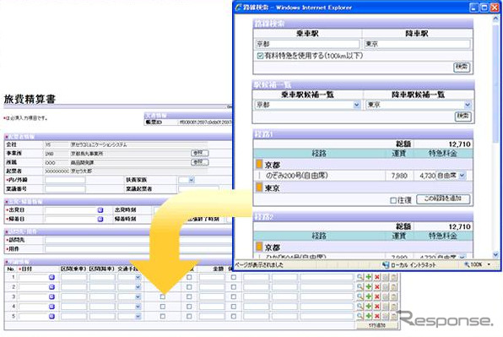Click the zoom magnifier icon in IE status bar
Image resolution: width=503 pixels, height=337 pixels.
467,265
